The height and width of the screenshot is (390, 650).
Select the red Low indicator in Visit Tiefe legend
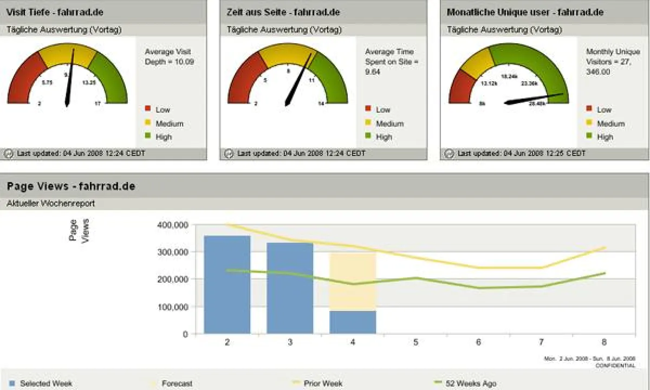click(x=147, y=109)
